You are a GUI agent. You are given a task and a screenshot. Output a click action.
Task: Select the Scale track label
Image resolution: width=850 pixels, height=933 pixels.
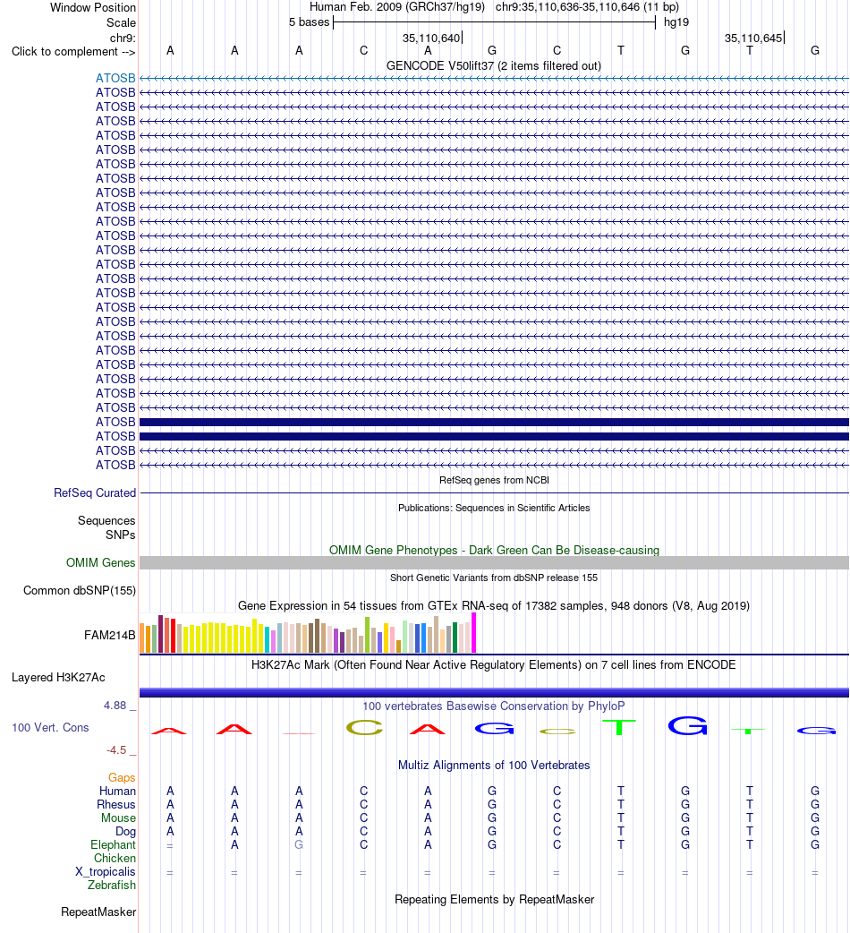[121, 22]
